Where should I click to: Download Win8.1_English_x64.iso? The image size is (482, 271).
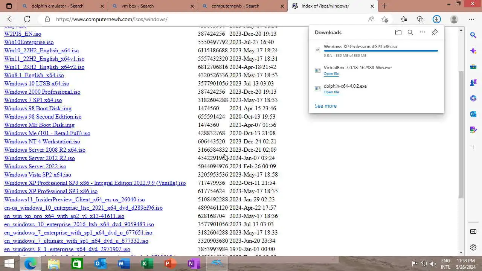[x=34, y=75]
